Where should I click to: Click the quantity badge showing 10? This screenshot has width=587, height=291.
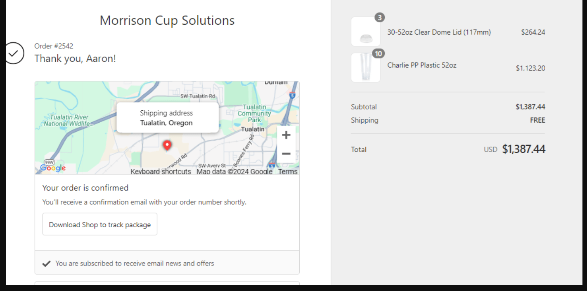point(378,54)
